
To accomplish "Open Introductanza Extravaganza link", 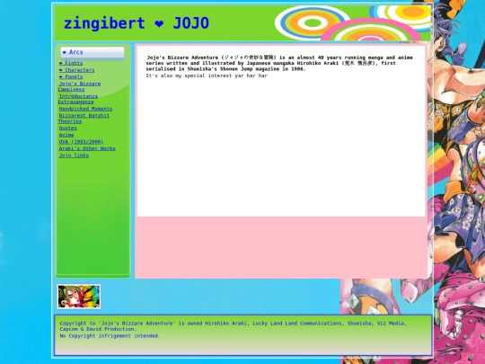I will 78,99.
